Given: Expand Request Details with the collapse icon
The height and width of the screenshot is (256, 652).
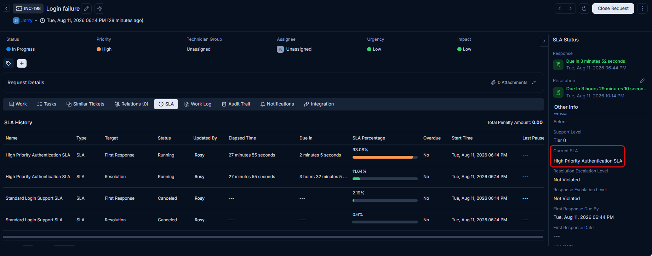Looking at the screenshot, I should coord(534,83).
